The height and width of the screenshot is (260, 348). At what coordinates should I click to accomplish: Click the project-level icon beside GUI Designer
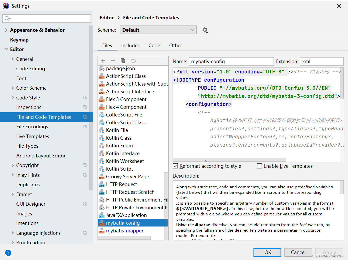(x=85, y=204)
